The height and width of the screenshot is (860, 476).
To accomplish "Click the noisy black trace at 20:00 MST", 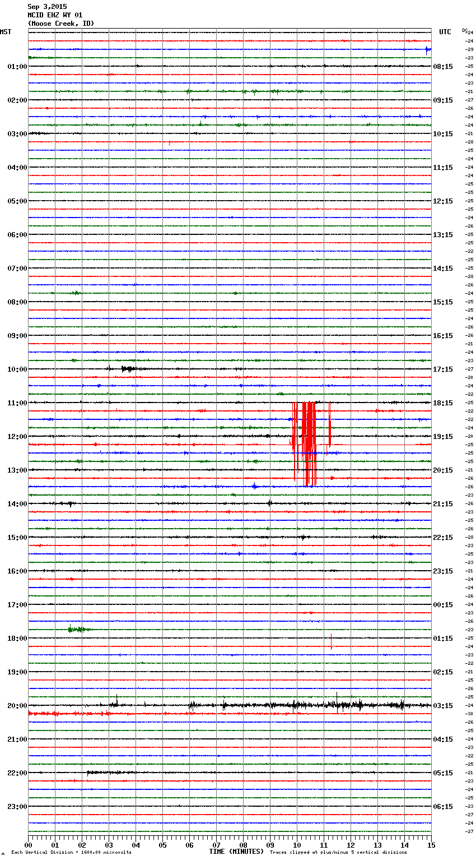I will tap(230, 705).
